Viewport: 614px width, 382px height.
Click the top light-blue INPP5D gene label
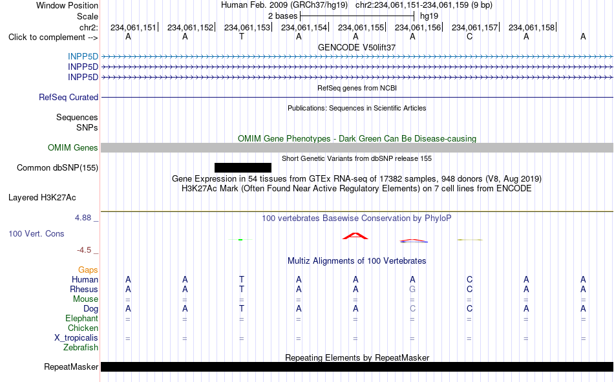pyautogui.click(x=83, y=56)
